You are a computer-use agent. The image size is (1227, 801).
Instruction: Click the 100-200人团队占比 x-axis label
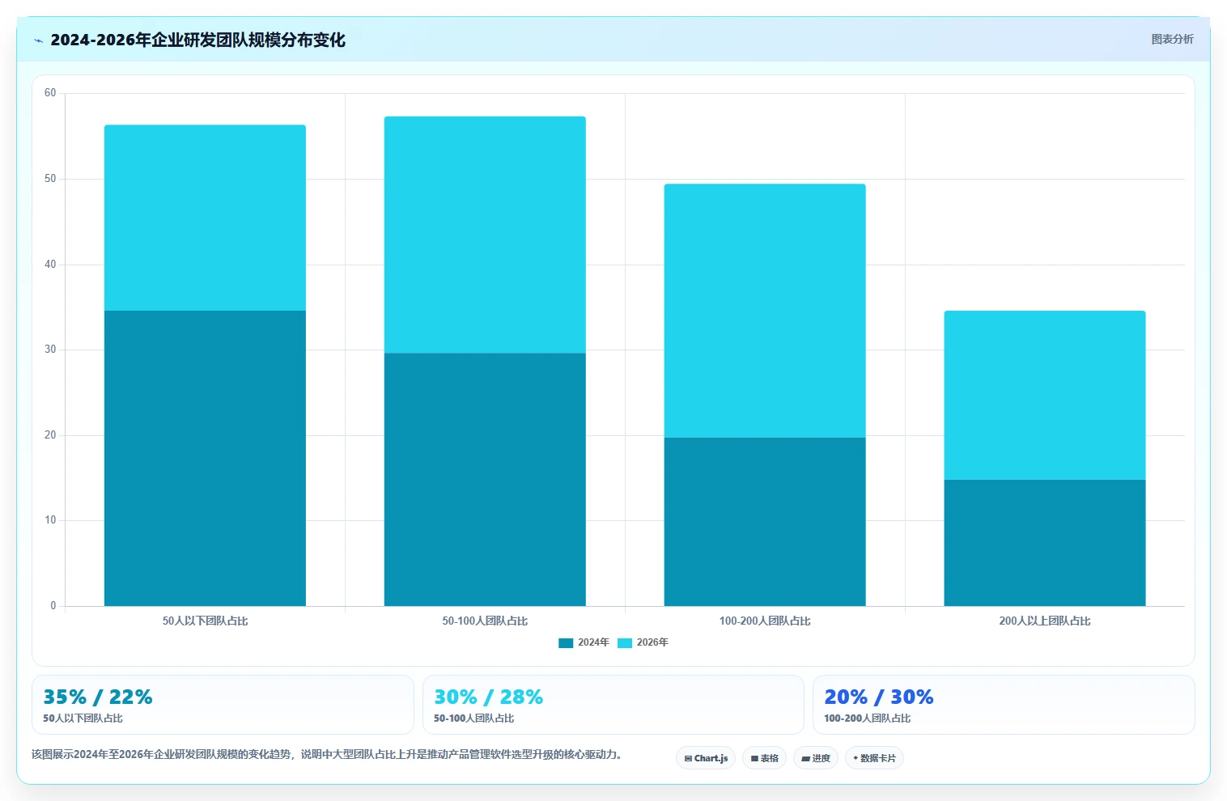pos(765,621)
